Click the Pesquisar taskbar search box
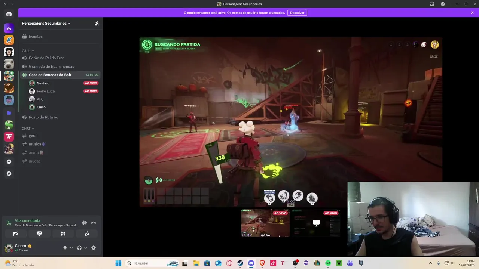This screenshot has height=269, width=479. pyautogui.click(x=152, y=263)
